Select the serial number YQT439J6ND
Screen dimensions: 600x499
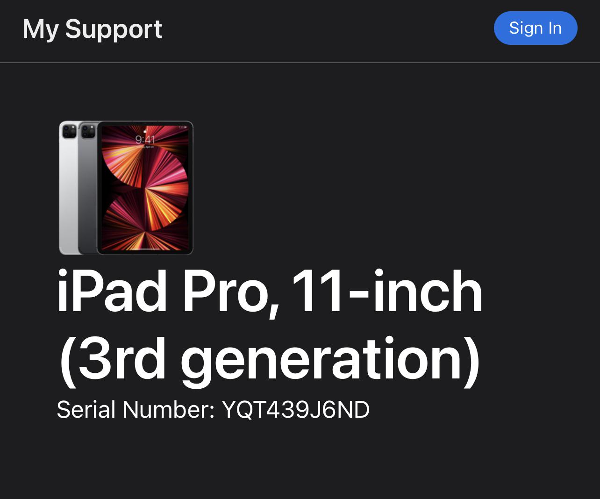(x=296, y=409)
